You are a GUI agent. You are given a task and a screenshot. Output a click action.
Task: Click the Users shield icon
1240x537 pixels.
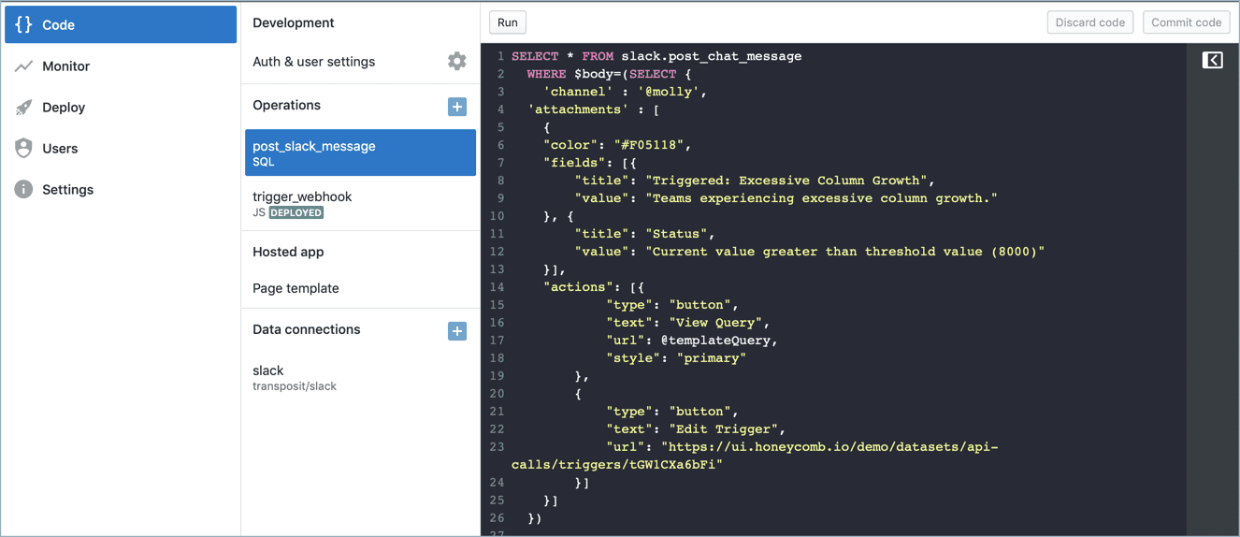click(x=23, y=149)
